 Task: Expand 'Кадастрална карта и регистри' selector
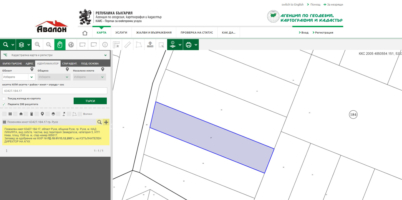pos(105,55)
